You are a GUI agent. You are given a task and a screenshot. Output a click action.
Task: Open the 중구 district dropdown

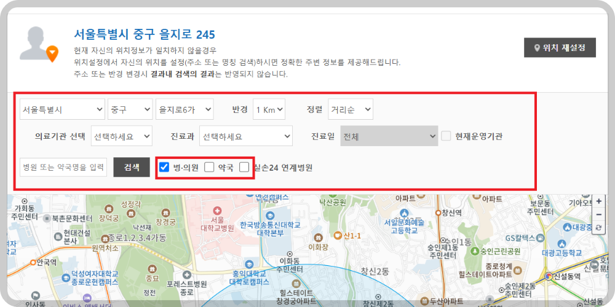pos(130,109)
